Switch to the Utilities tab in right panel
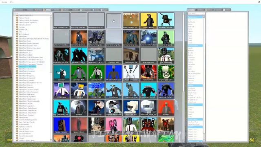This screenshot has height=147, width=261. tap(227, 10)
